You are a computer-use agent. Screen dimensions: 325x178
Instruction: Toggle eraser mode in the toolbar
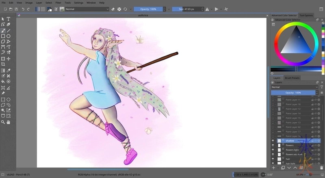tap(113, 9)
